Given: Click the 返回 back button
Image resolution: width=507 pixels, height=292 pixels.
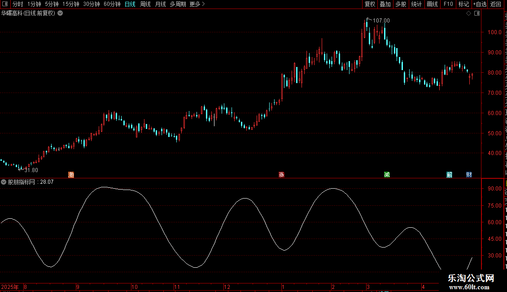Looking at the screenshot, I should click(496, 4).
